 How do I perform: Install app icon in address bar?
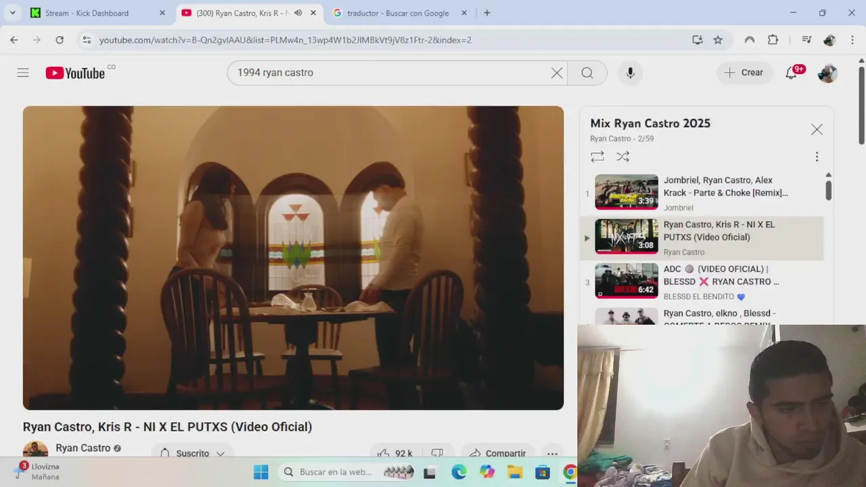[x=698, y=40]
